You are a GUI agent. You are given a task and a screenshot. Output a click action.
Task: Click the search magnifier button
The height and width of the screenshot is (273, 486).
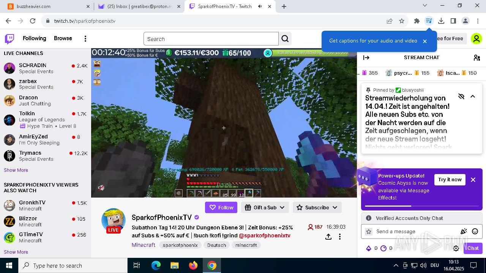[x=285, y=39]
